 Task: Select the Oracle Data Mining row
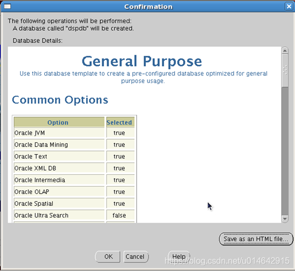click(75, 145)
